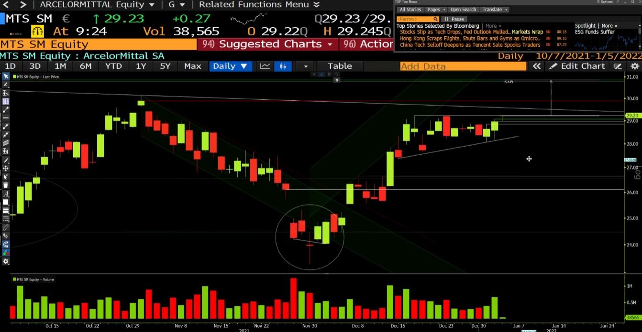Click the Edit Chart button
Screen dimensions: 642x332
577,66
